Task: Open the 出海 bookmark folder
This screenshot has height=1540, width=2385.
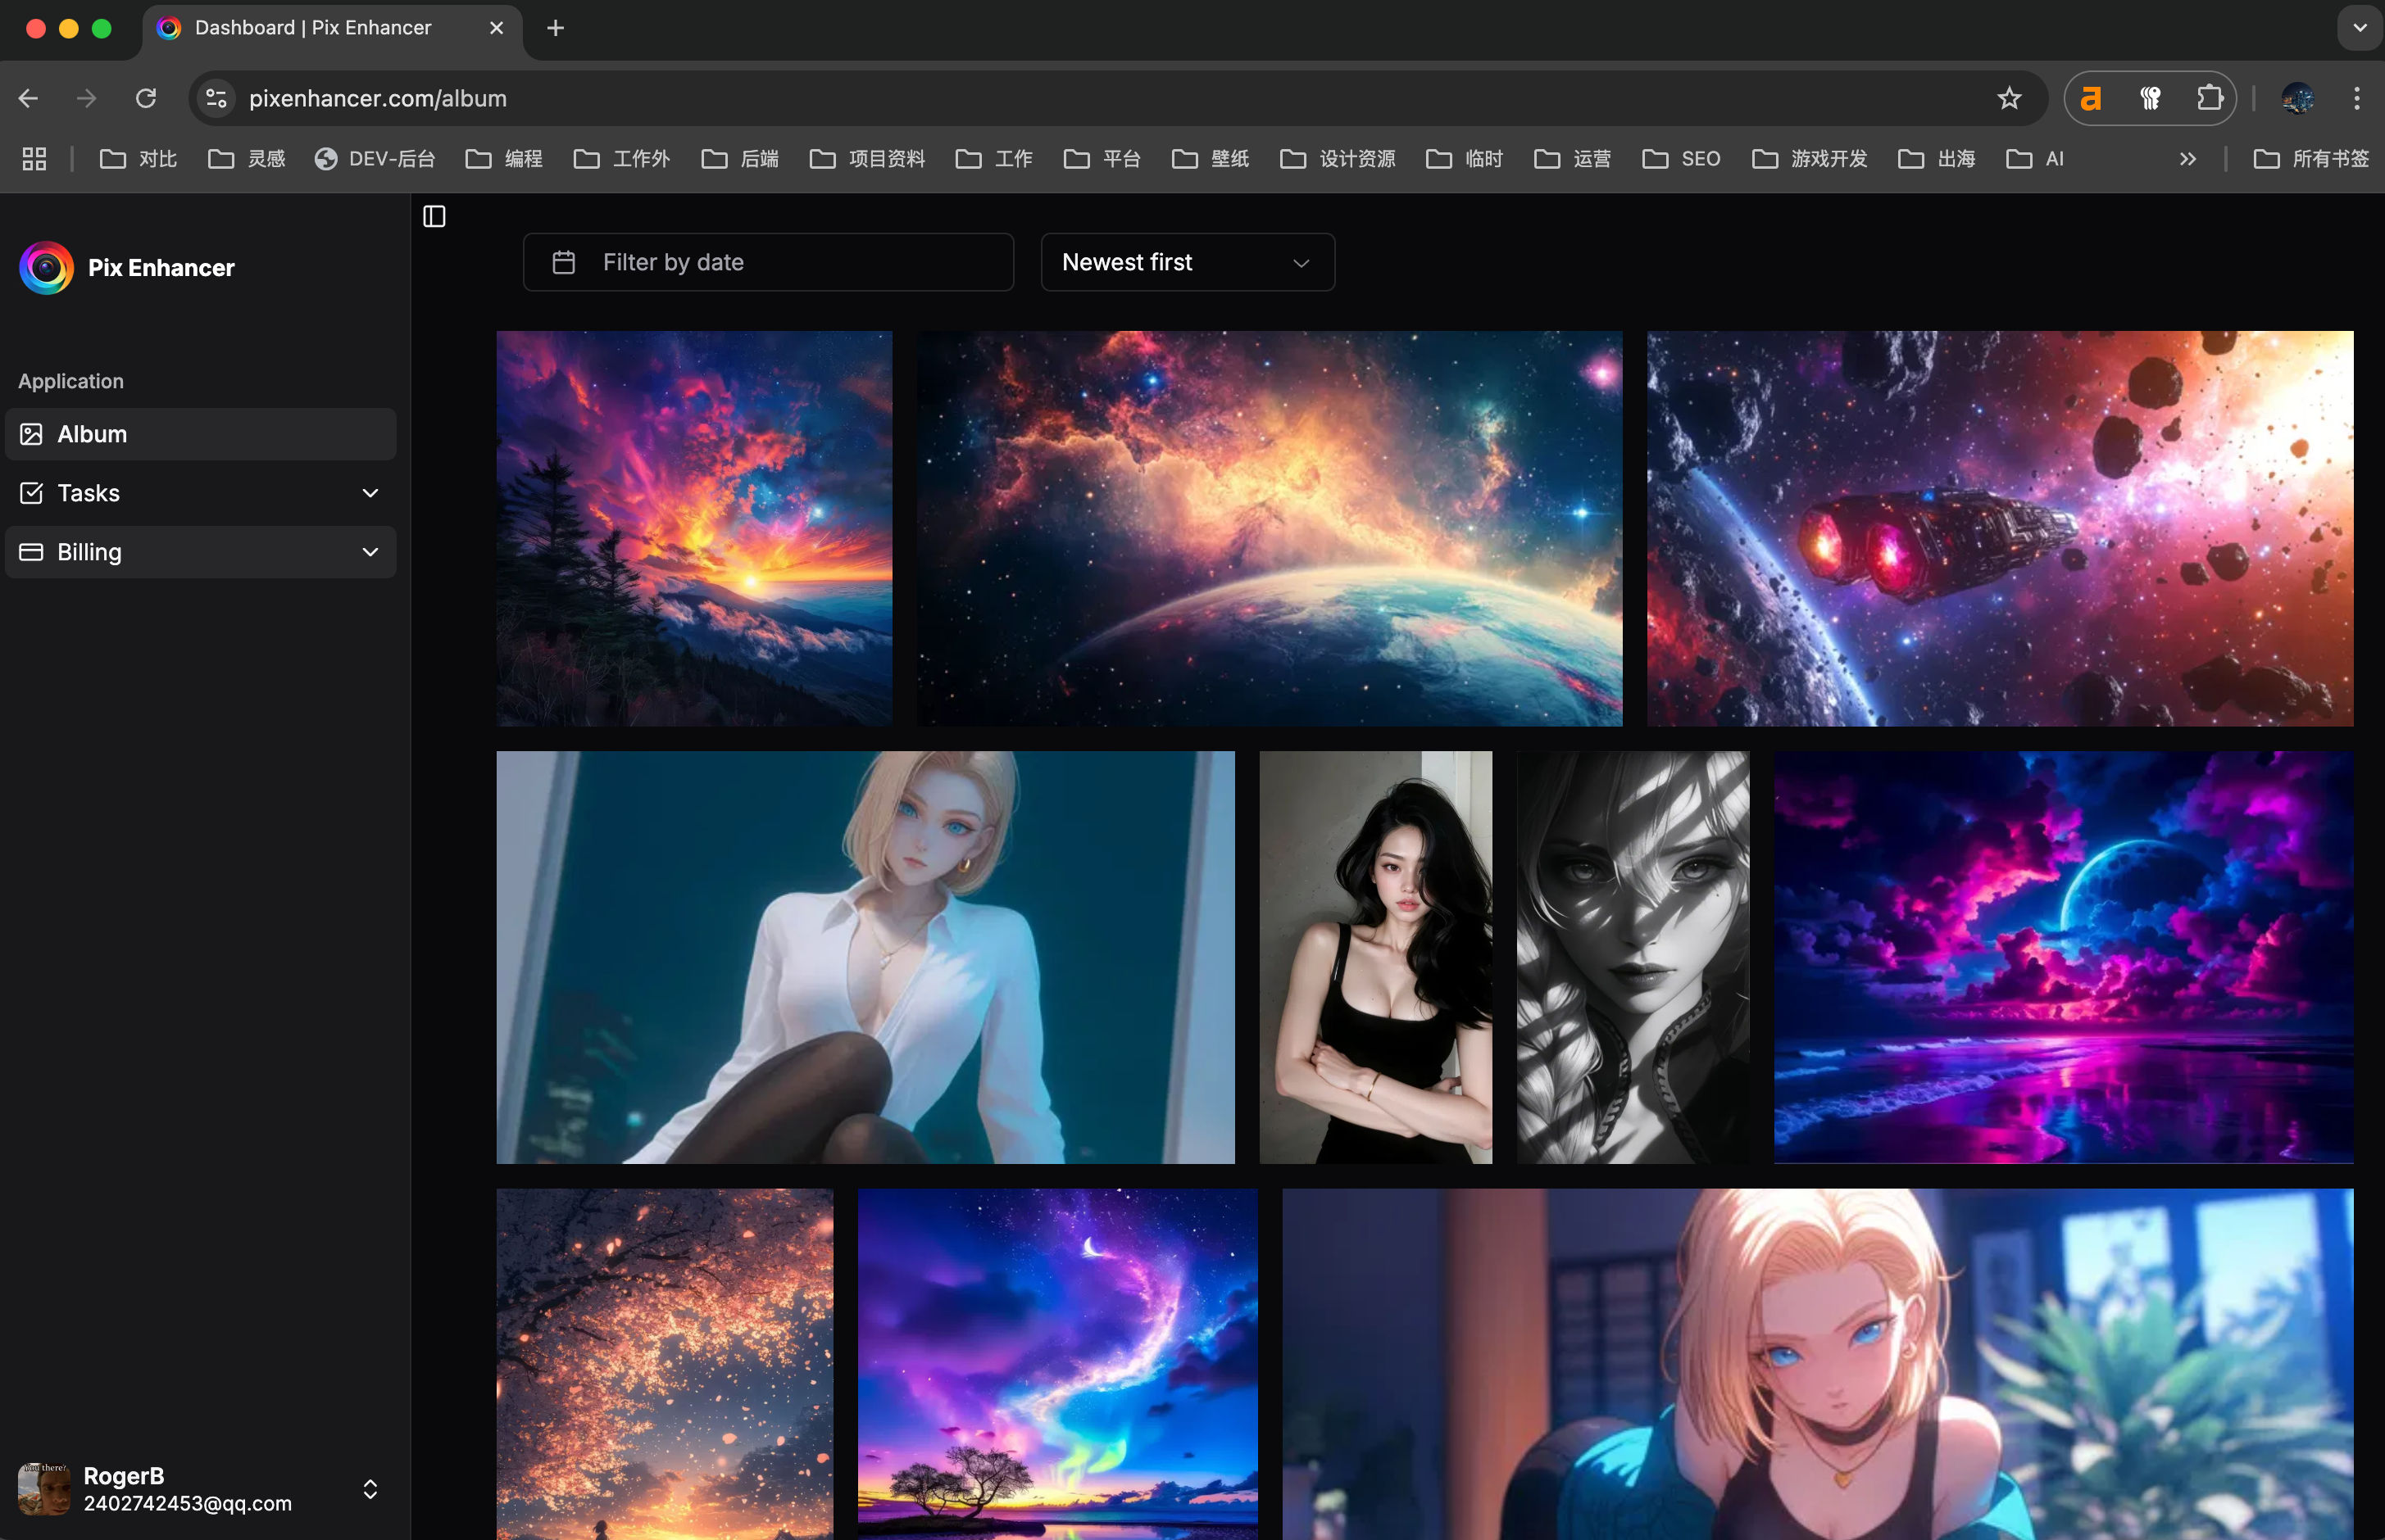Action: 1937,159
